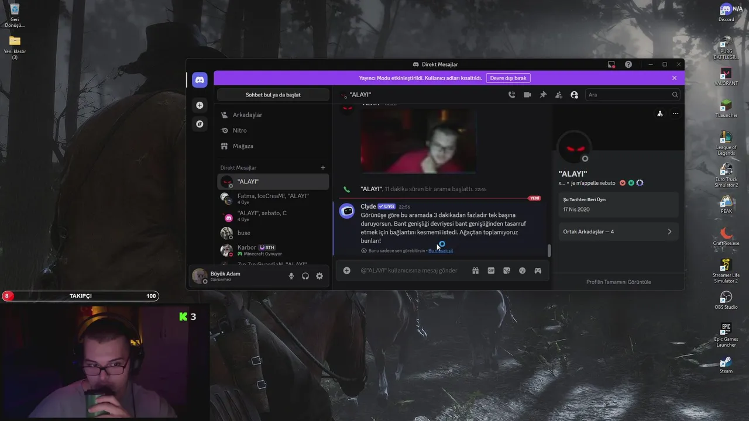
Task: Dismiss the Streamer Mode purple banner
Action: tap(674, 78)
